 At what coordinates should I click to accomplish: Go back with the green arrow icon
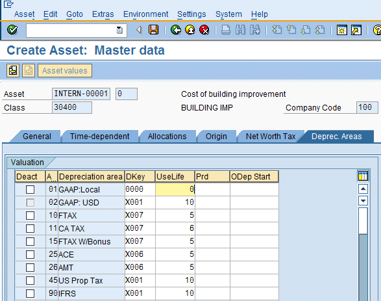(176, 30)
